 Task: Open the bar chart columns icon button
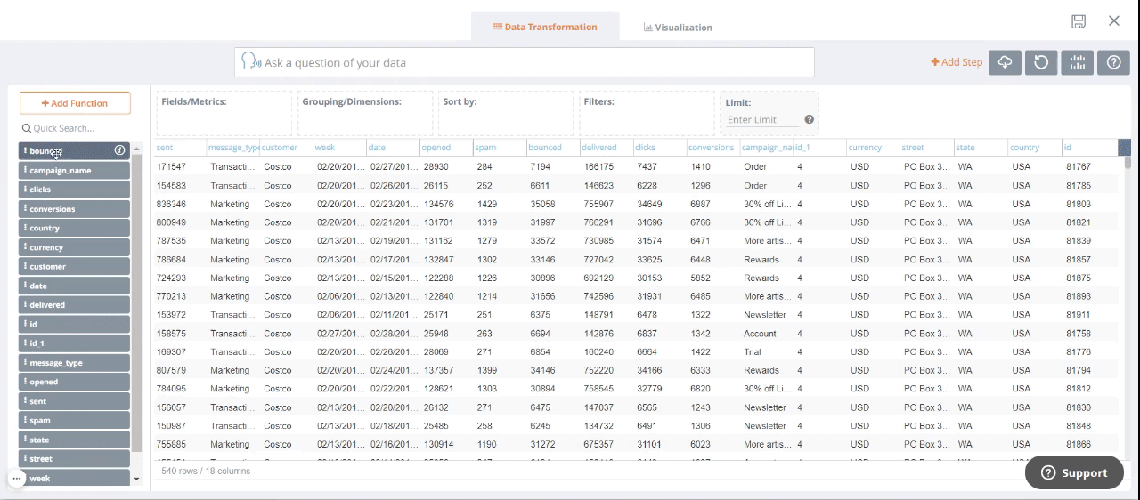point(1078,62)
